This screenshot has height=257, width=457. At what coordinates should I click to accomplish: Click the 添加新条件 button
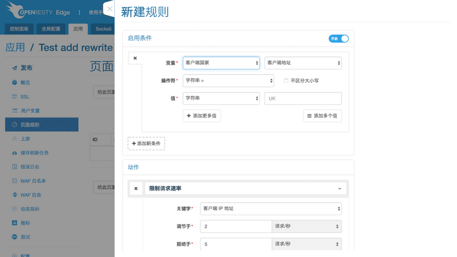146,144
